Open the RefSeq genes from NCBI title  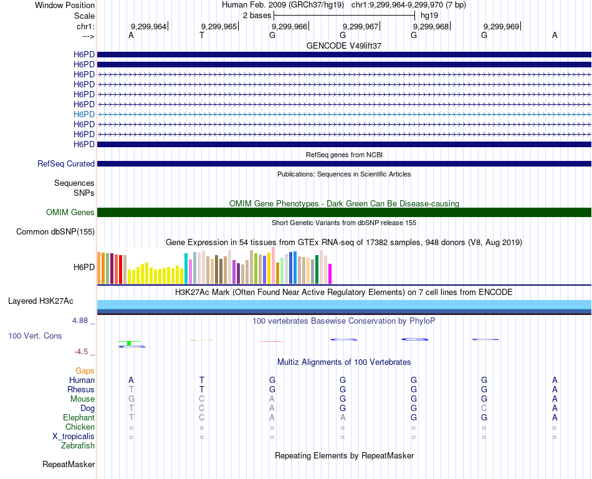[x=344, y=155]
